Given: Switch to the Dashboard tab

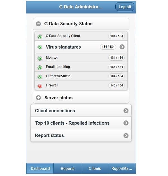Looking at the screenshot, I should (40, 169).
